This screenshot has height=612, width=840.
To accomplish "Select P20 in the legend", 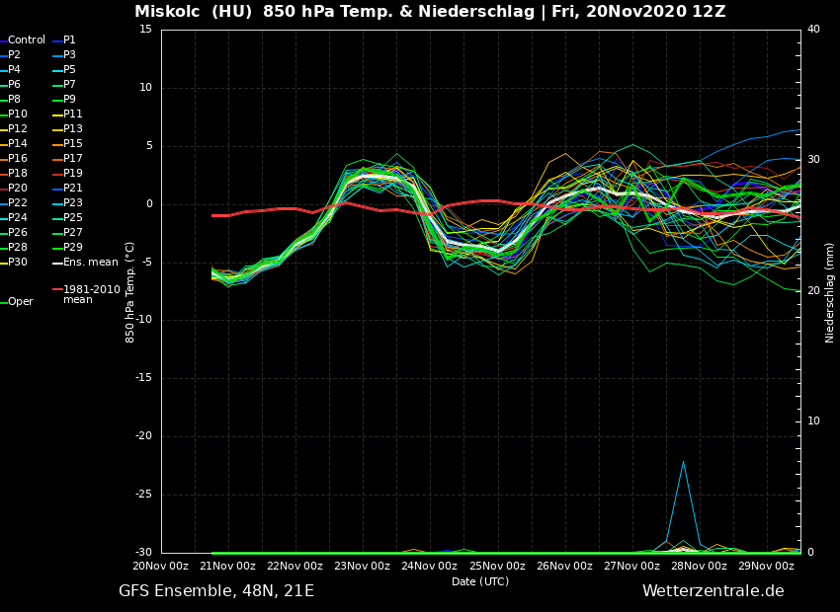I will [x=18, y=189].
